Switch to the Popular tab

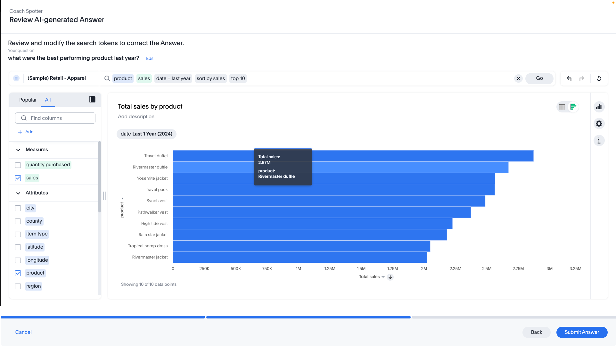pos(28,100)
